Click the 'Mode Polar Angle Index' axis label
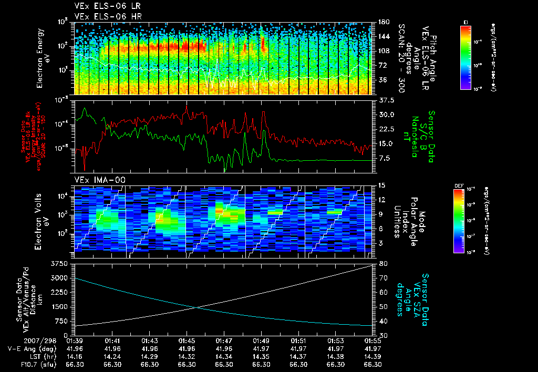538x372 pixels. pos(409,221)
